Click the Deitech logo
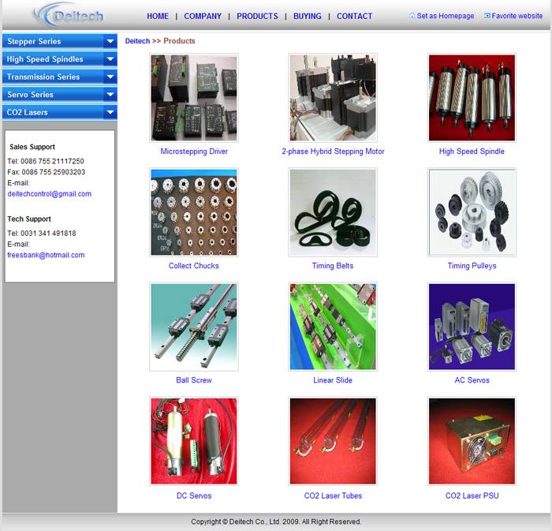This screenshot has height=531, width=552. click(69, 15)
